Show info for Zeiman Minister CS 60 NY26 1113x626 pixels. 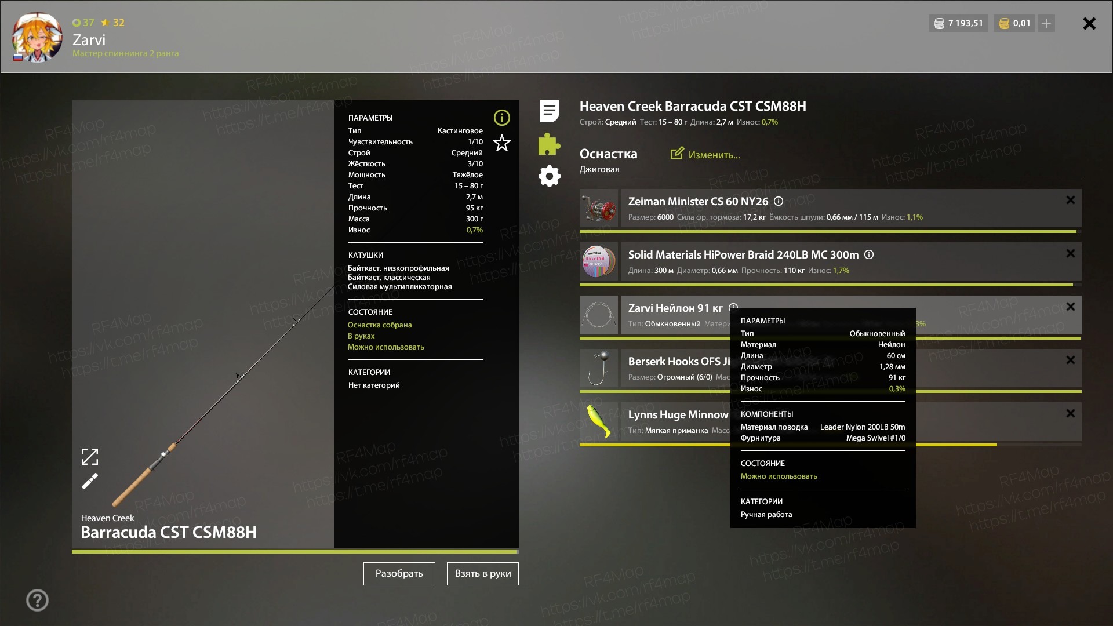(x=779, y=201)
